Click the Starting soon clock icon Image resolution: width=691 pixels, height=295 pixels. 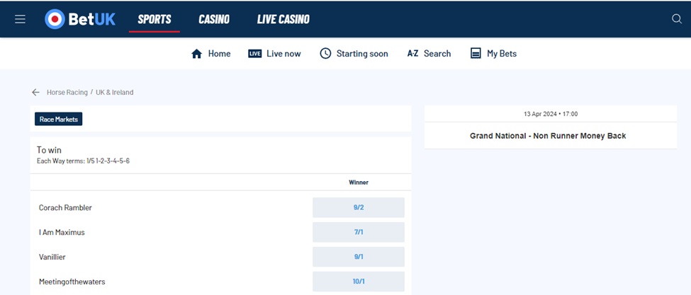click(x=325, y=54)
